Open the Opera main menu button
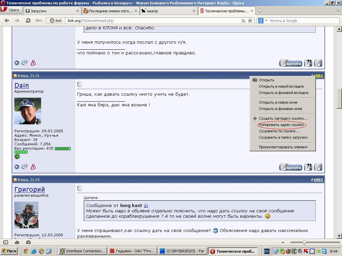The height and width of the screenshot is (256, 342). [11, 10]
